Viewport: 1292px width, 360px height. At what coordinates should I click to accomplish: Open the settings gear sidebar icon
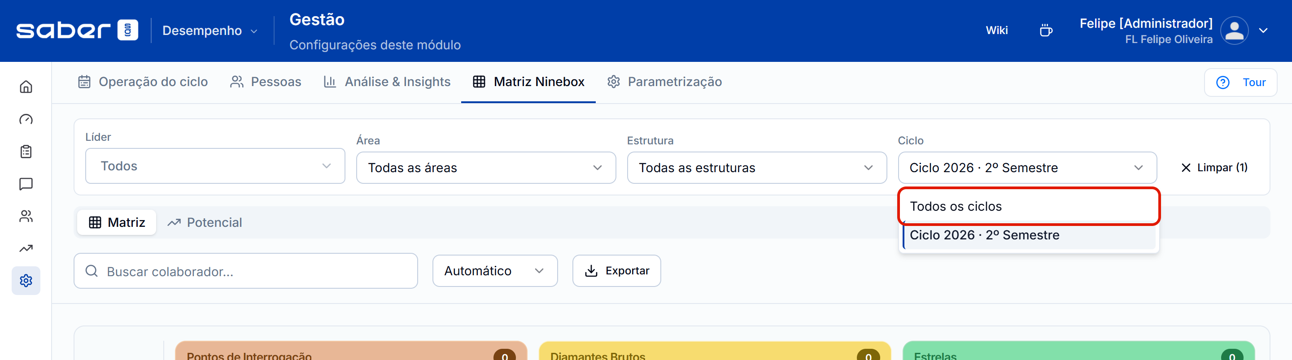point(26,280)
